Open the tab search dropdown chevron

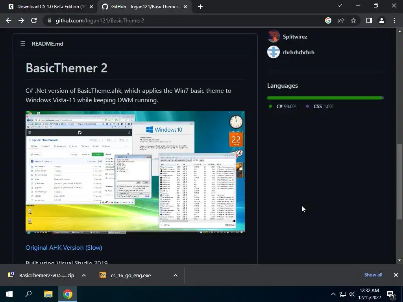coord(340,6)
